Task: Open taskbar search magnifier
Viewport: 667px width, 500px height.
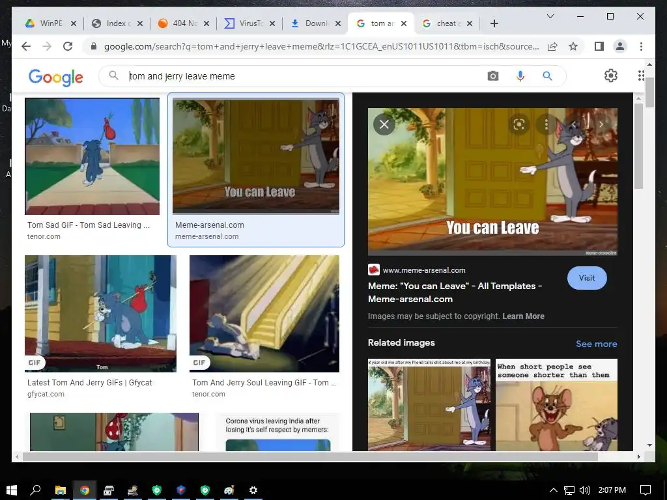Action: click(35, 490)
